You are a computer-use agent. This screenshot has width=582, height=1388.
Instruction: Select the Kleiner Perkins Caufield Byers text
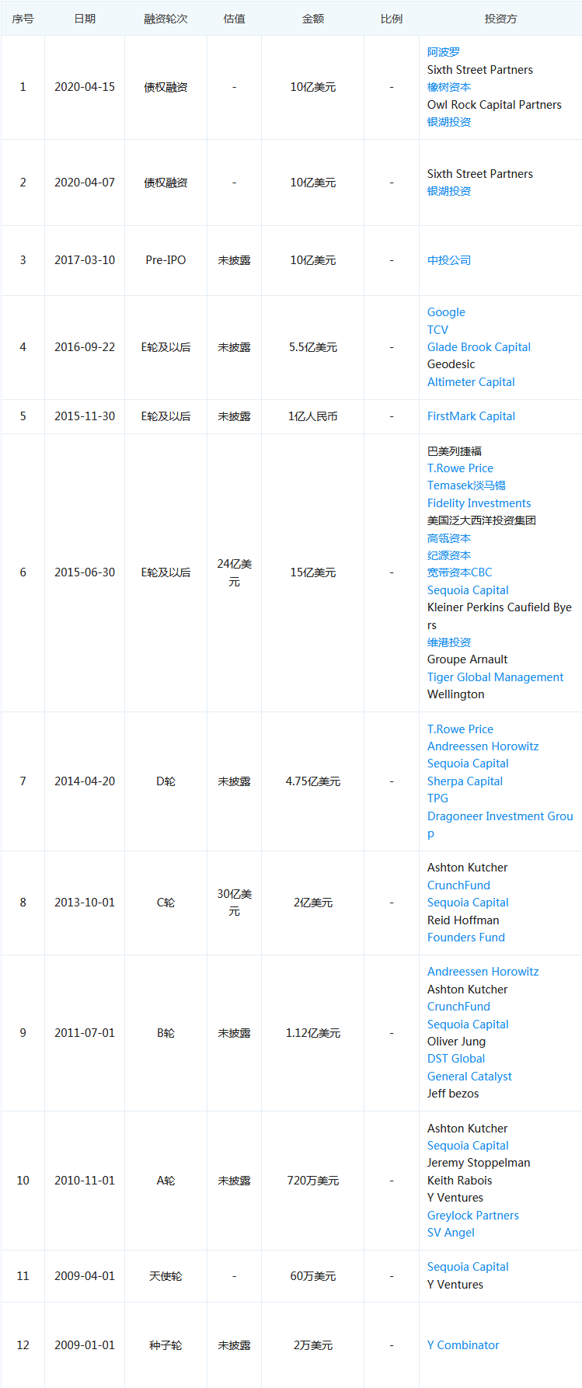499,616
